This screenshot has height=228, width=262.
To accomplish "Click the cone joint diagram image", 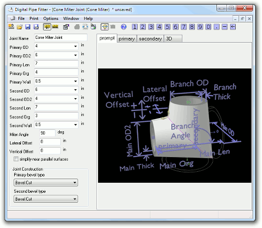I will (174, 126).
